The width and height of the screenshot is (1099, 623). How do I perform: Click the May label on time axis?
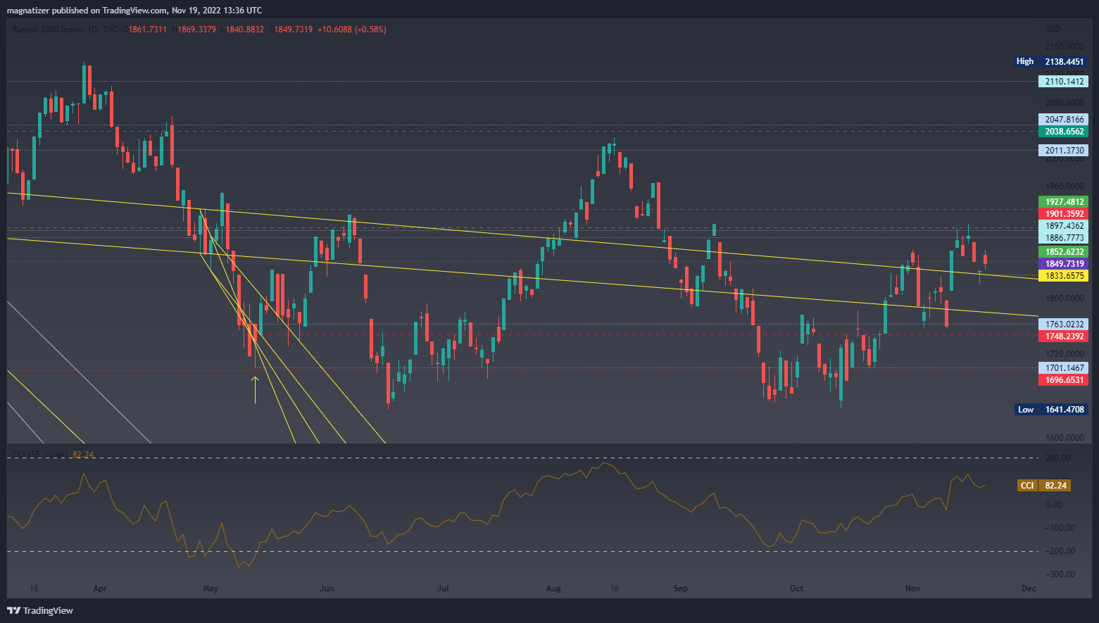(x=211, y=589)
